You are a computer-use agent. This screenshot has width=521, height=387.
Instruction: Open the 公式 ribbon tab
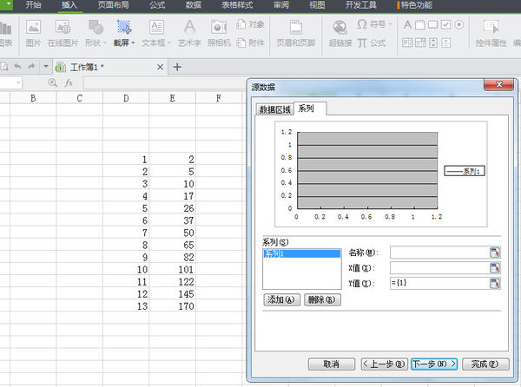coord(157,5)
